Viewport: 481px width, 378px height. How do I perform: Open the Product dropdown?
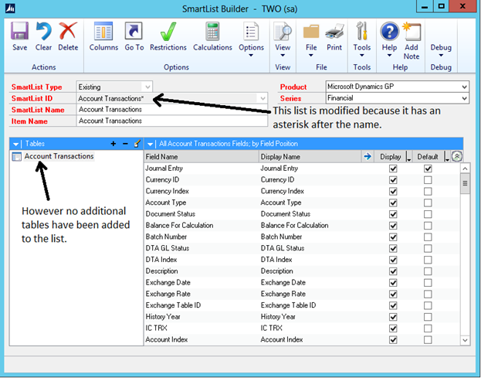click(x=465, y=87)
